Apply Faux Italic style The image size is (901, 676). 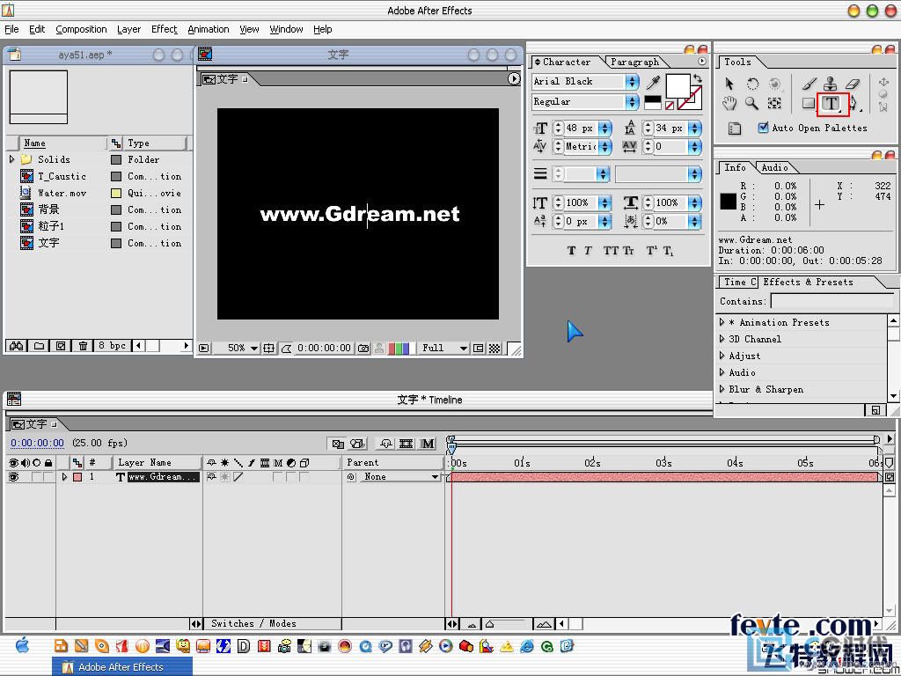click(x=588, y=251)
